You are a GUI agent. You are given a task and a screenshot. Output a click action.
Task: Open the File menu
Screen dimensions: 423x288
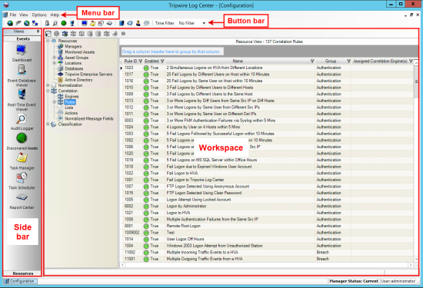(x=12, y=15)
